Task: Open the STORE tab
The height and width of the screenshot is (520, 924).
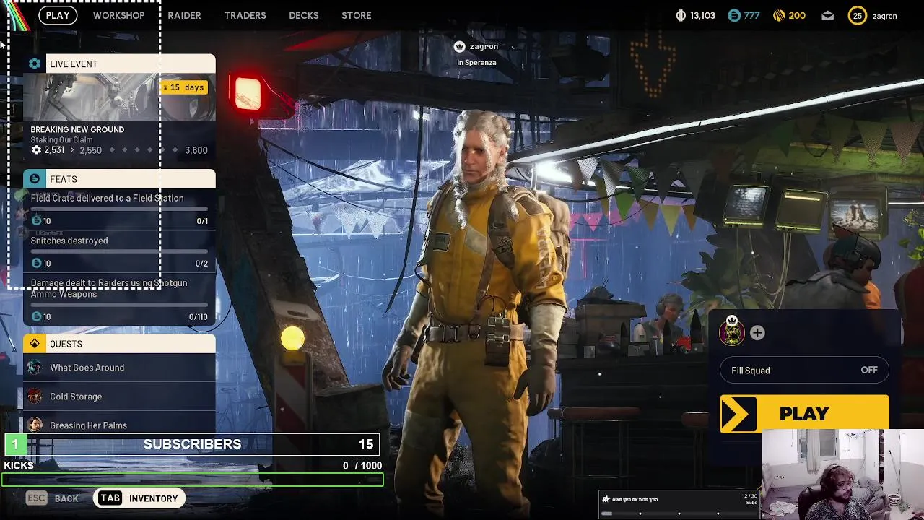Action: coord(356,15)
